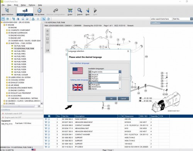This screenshot has width=193, height=151.
Task: Go Back with the blue arrow
Action: pos(88,12)
